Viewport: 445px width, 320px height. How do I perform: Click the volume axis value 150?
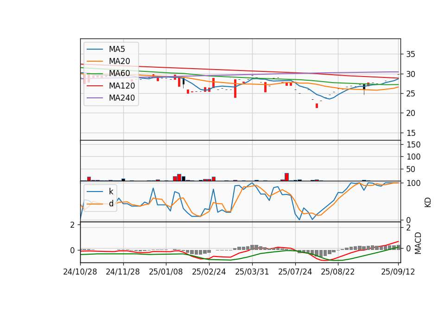click(x=413, y=145)
